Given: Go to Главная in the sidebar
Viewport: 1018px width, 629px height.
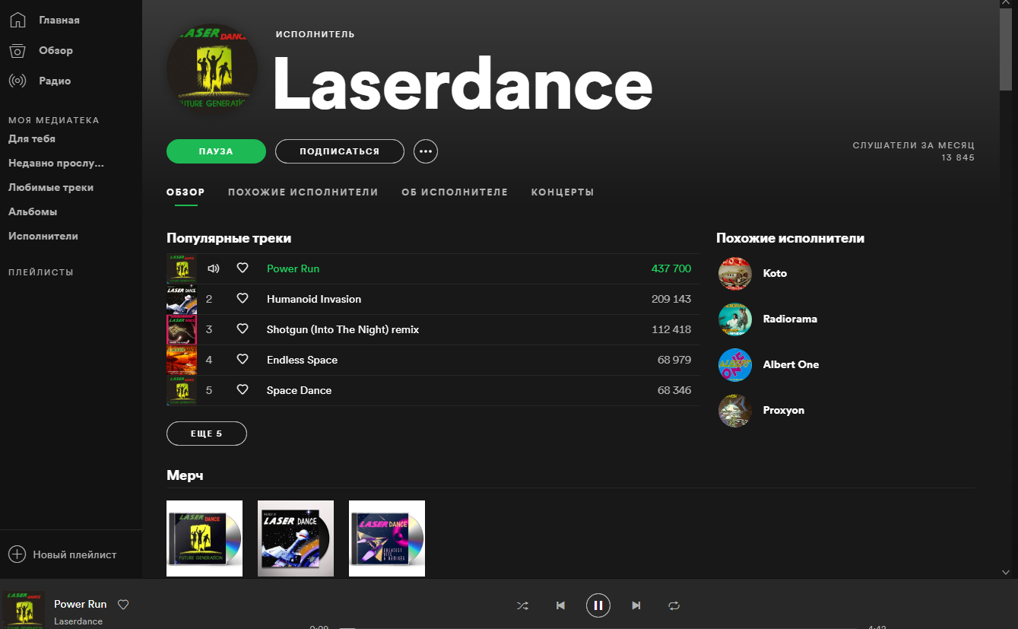Looking at the screenshot, I should pyautogui.click(x=59, y=20).
